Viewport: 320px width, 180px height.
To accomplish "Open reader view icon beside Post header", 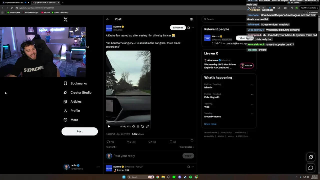I will pos(191,19).
